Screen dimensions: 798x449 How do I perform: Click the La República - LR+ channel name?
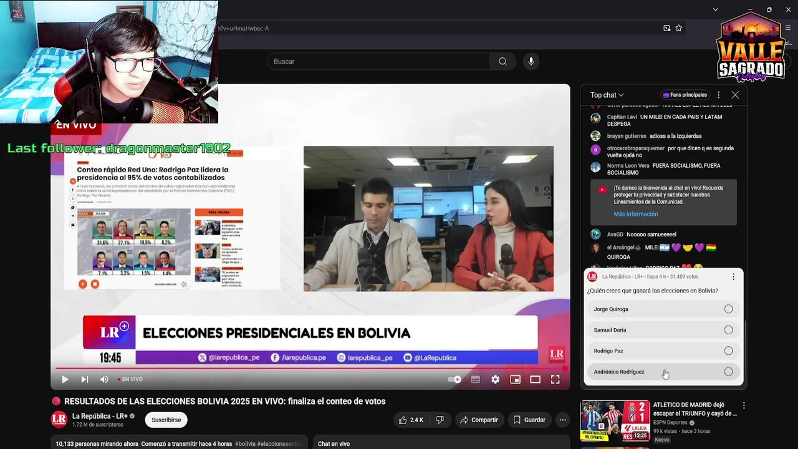click(x=100, y=416)
